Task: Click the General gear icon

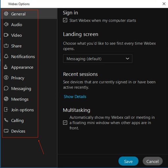Action: tap(6, 14)
